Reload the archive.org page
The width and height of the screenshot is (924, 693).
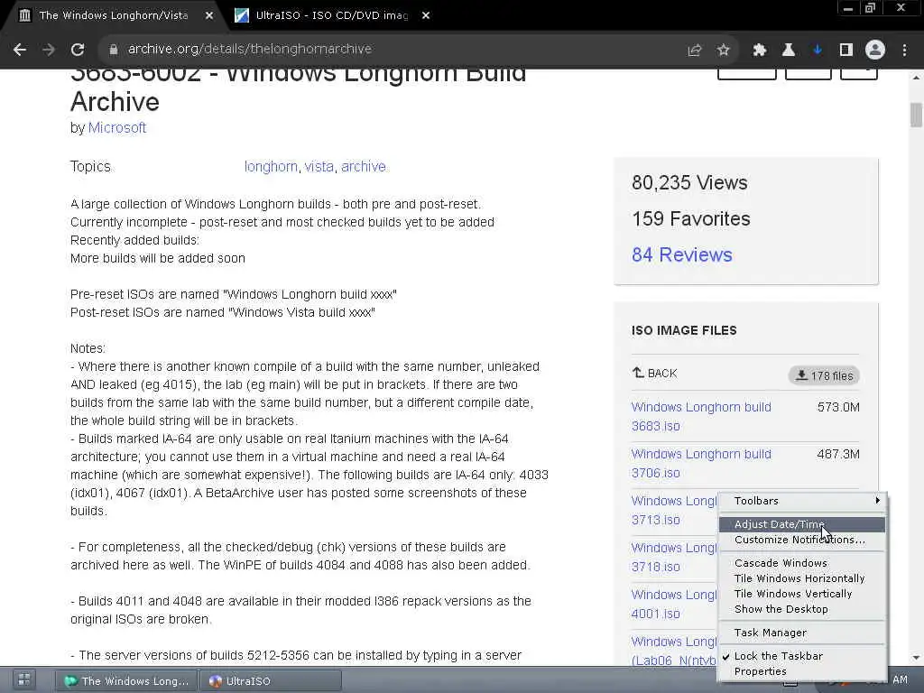[78, 51]
